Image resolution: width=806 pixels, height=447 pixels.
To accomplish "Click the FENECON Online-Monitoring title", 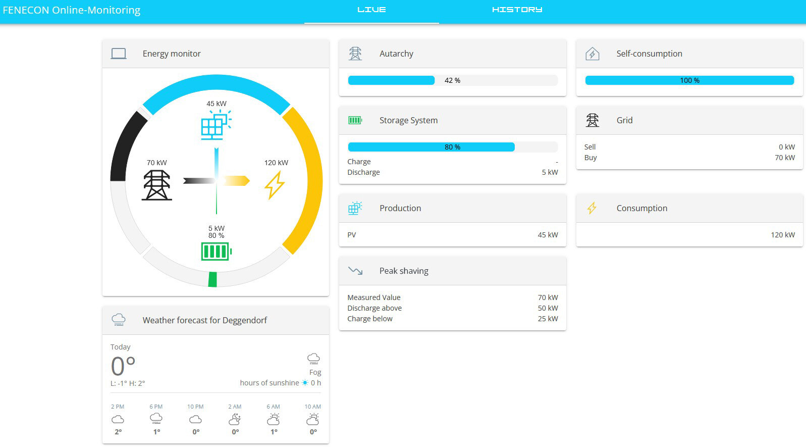I will coord(72,10).
